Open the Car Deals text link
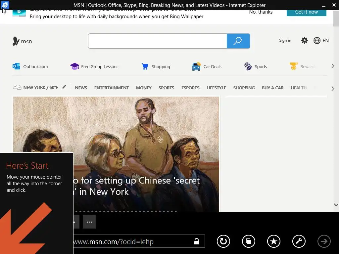This screenshot has height=254, width=339. coord(212,66)
